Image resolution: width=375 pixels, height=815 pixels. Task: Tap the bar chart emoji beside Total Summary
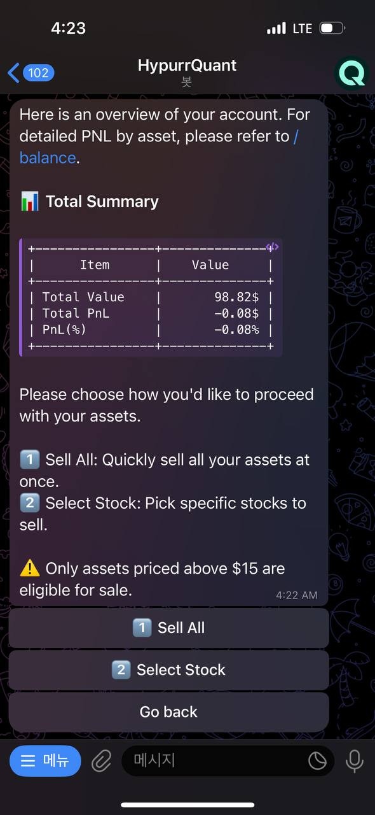[29, 201]
